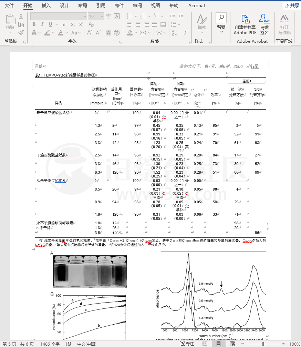Open the Editing search dropdown
This screenshot has width=301, height=347.
pyautogui.click(x=221, y=23)
